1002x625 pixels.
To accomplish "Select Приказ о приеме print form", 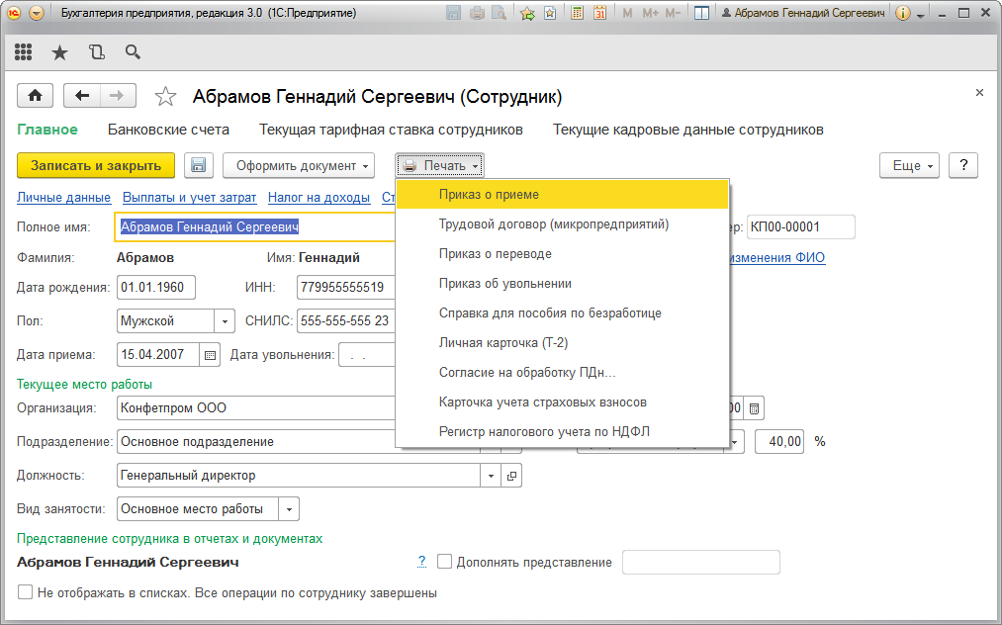I will click(x=563, y=194).
